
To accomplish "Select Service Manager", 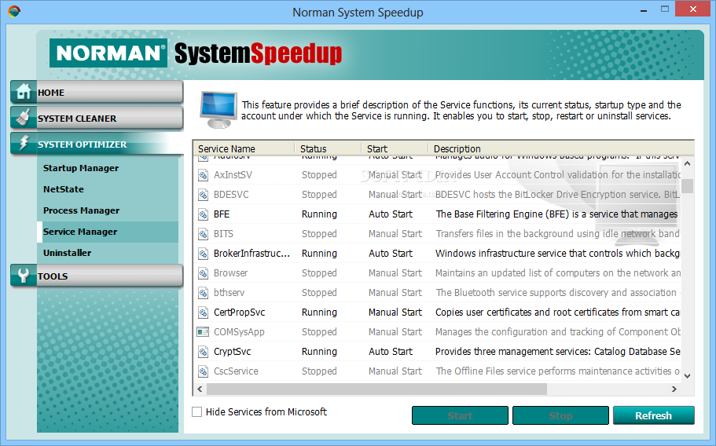I will tap(108, 232).
